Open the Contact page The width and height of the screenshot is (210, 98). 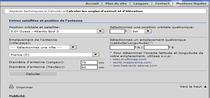pyautogui.click(x=162, y=4)
